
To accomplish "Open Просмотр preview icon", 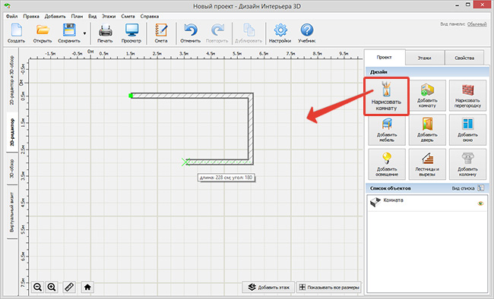I will (x=131, y=33).
